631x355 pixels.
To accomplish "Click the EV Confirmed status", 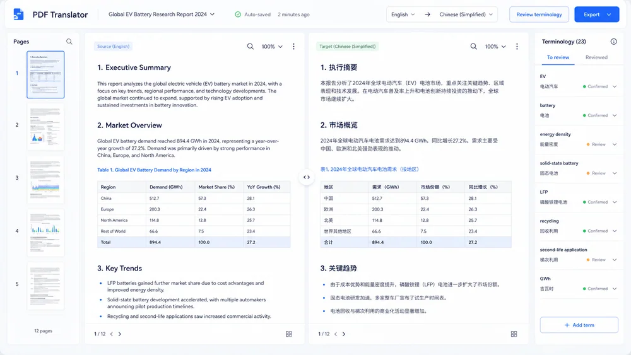I will [595, 86].
